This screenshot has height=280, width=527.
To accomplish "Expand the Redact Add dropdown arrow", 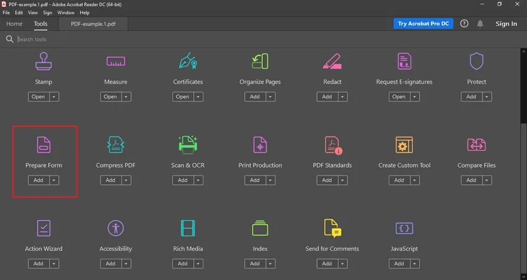I will coord(343,97).
